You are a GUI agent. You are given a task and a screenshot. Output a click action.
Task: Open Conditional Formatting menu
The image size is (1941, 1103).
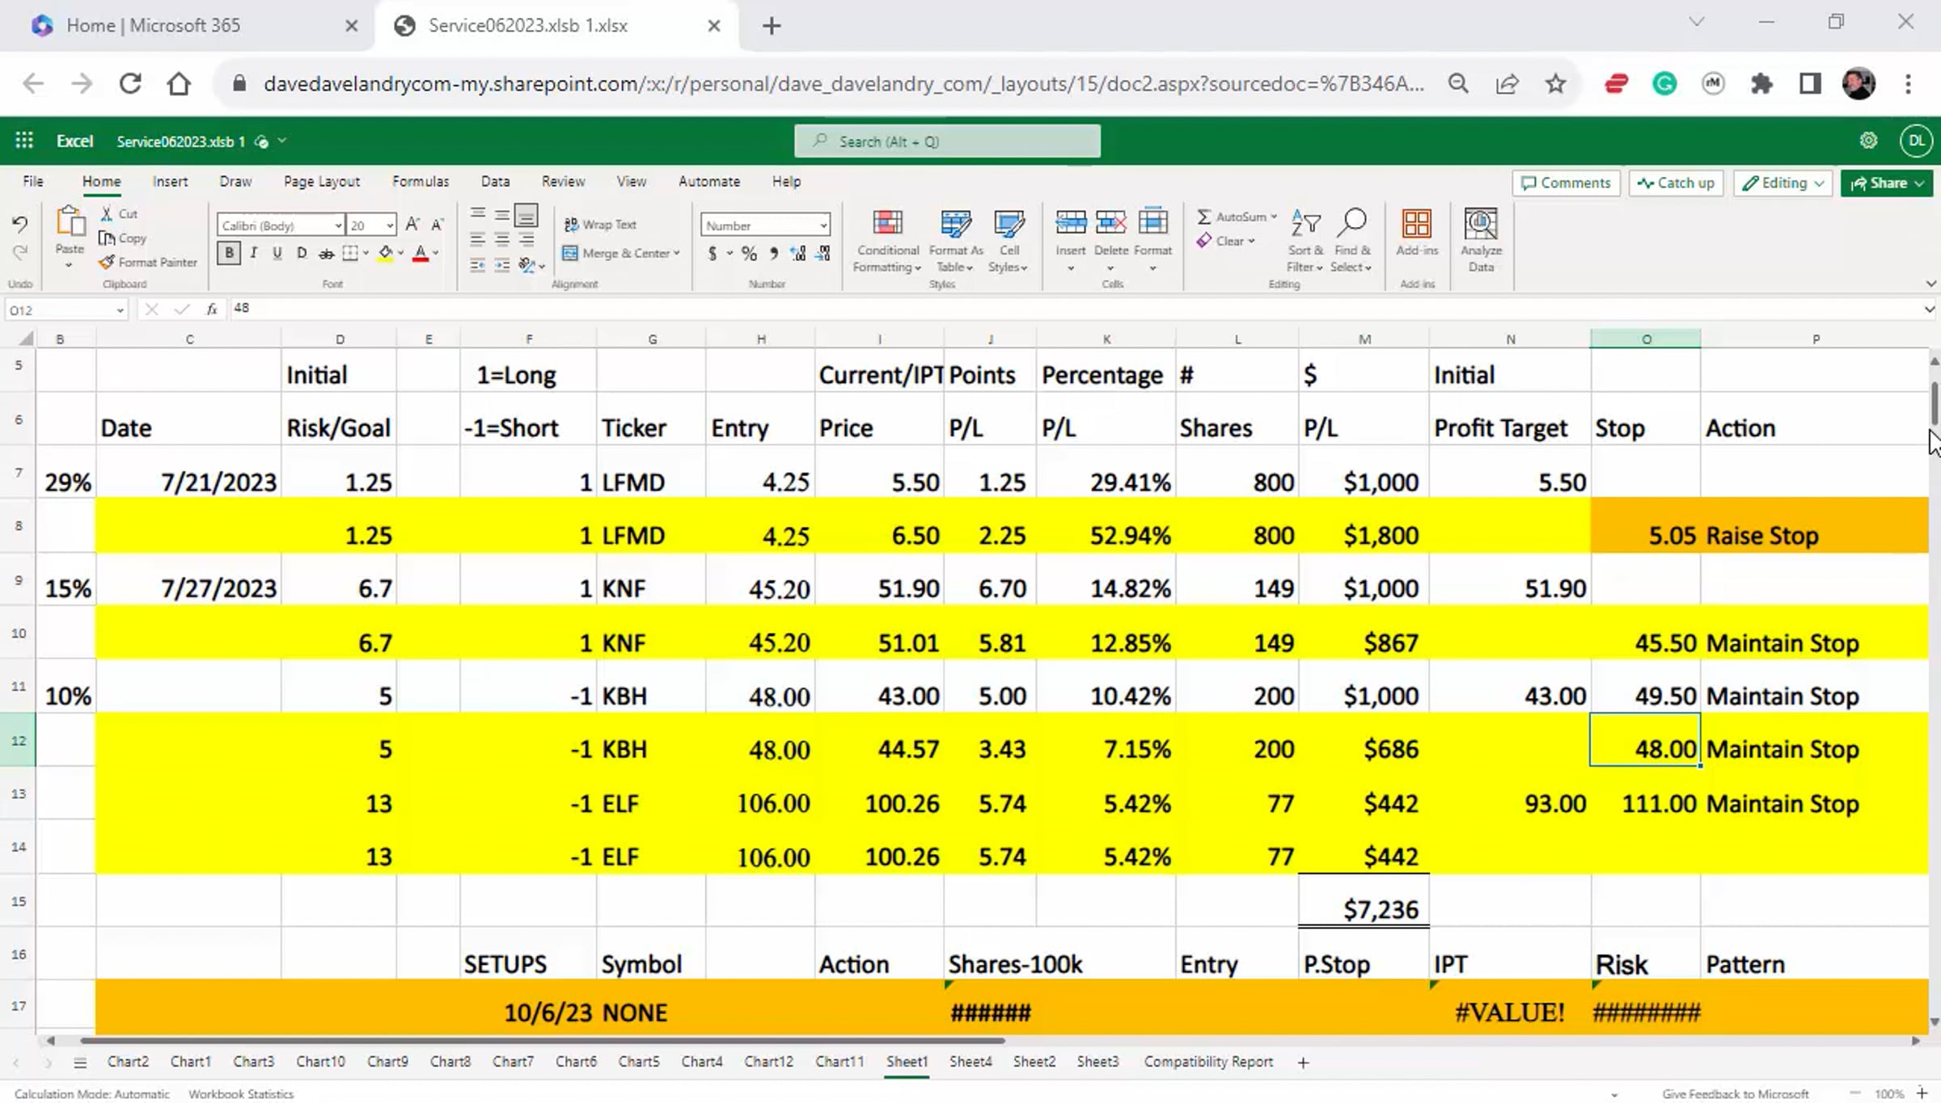pyautogui.click(x=887, y=242)
